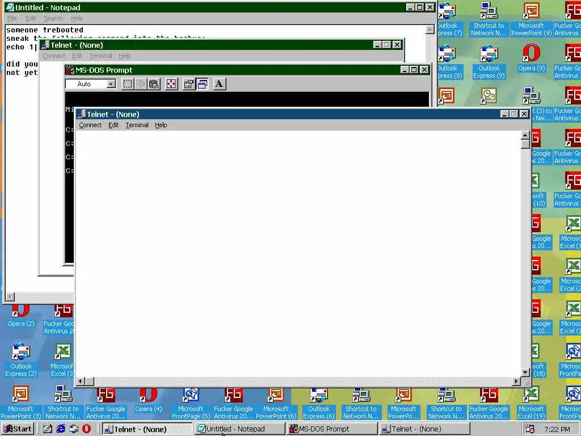
Task: Open the File menu in Notepad
Action: coord(12,18)
